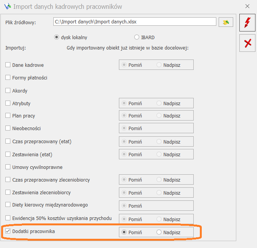
Task: Tick the Formy płatności checkbox
Action: [8, 78]
